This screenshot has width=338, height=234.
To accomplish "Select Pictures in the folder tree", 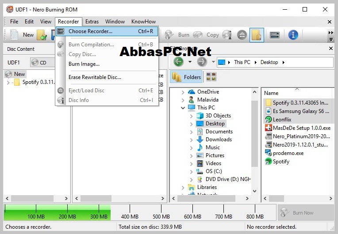I will tap(215, 155).
